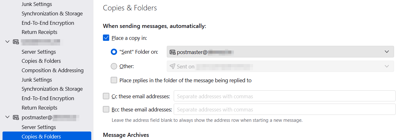Open the topmost End-To-End Encryption item
Viewport: 406px width, 140px height.
coord(48,23)
